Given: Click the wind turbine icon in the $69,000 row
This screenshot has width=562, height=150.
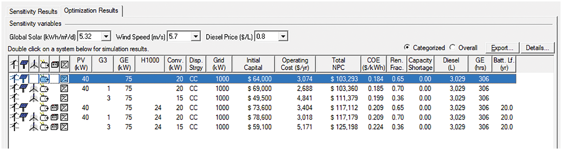Looking at the screenshot, I should [x=34, y=88].
